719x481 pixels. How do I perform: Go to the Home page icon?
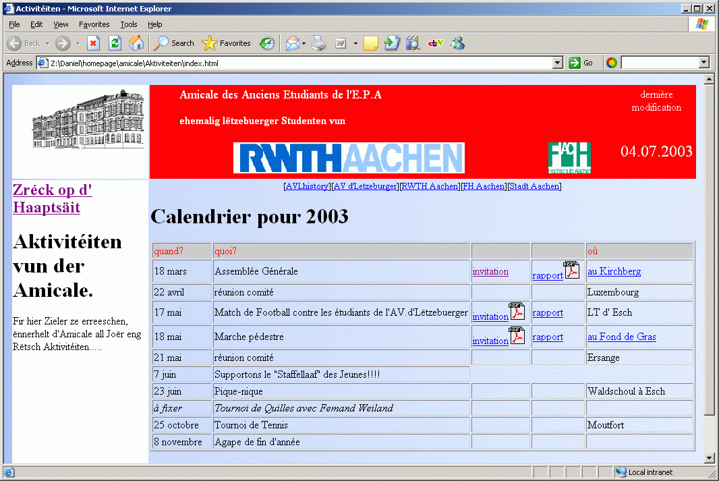coord(136,43)
